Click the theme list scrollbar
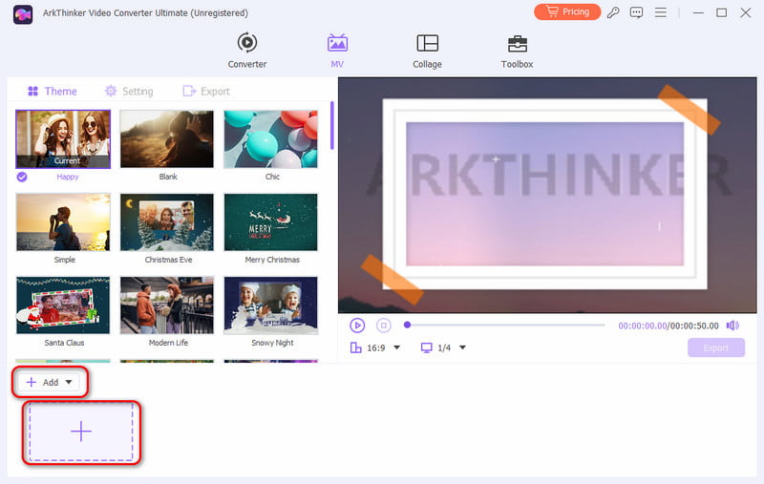Image resolution: width=764 pixels, height=484 pixels. 331,125
